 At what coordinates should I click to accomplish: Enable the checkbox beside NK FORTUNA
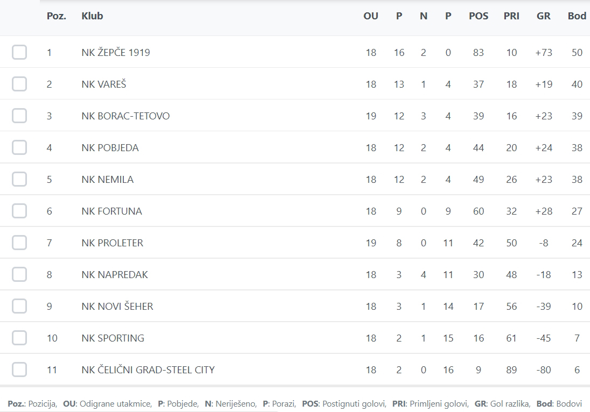[x=19, y=211]
